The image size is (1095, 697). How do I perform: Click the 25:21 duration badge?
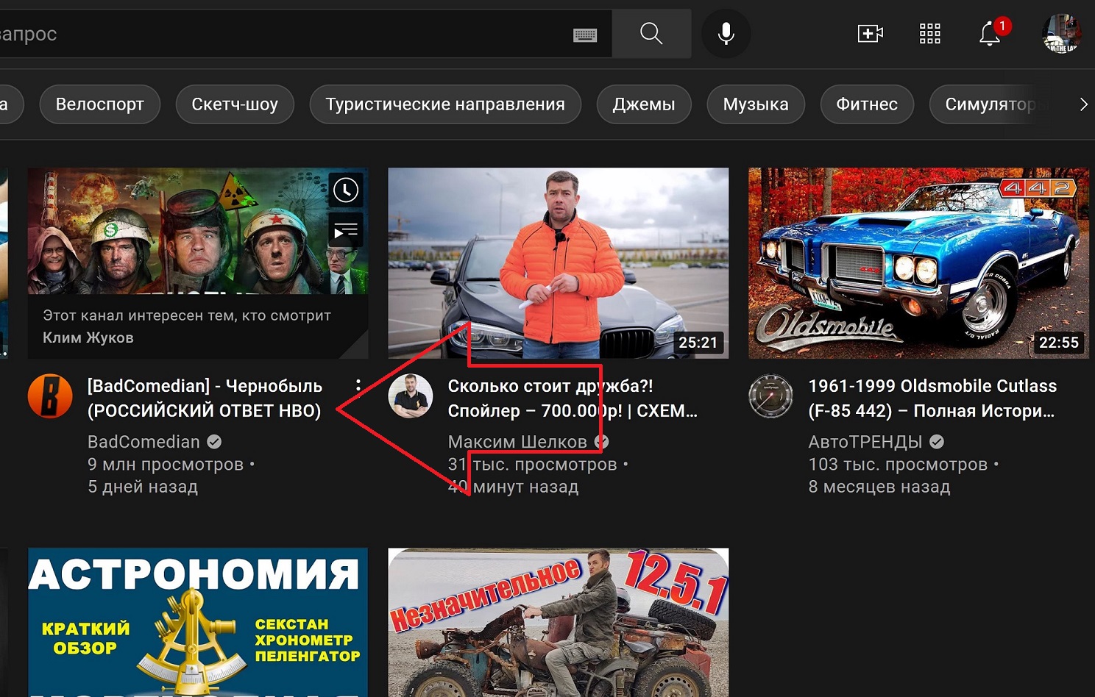698,343
